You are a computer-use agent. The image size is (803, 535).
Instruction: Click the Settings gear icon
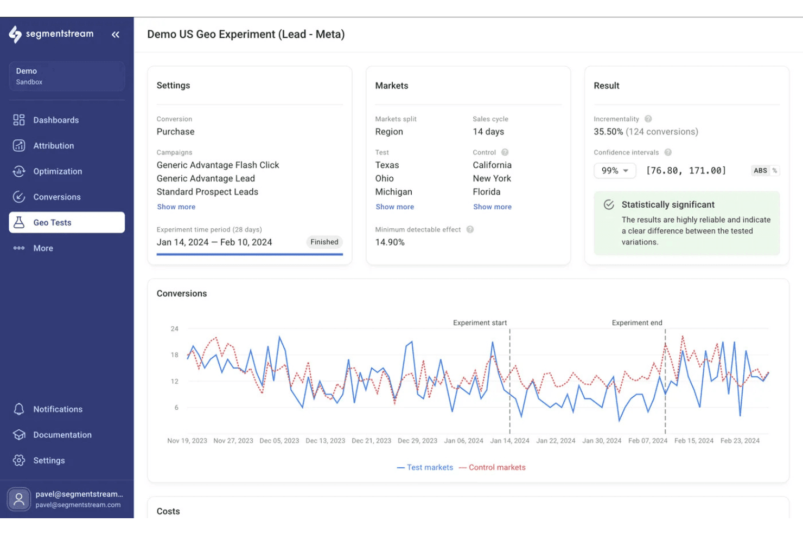[19, 460]
